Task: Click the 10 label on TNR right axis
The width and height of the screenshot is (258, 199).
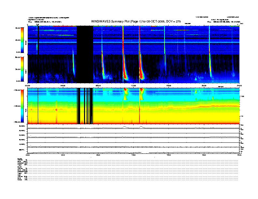Action: (x=242, y=116)
